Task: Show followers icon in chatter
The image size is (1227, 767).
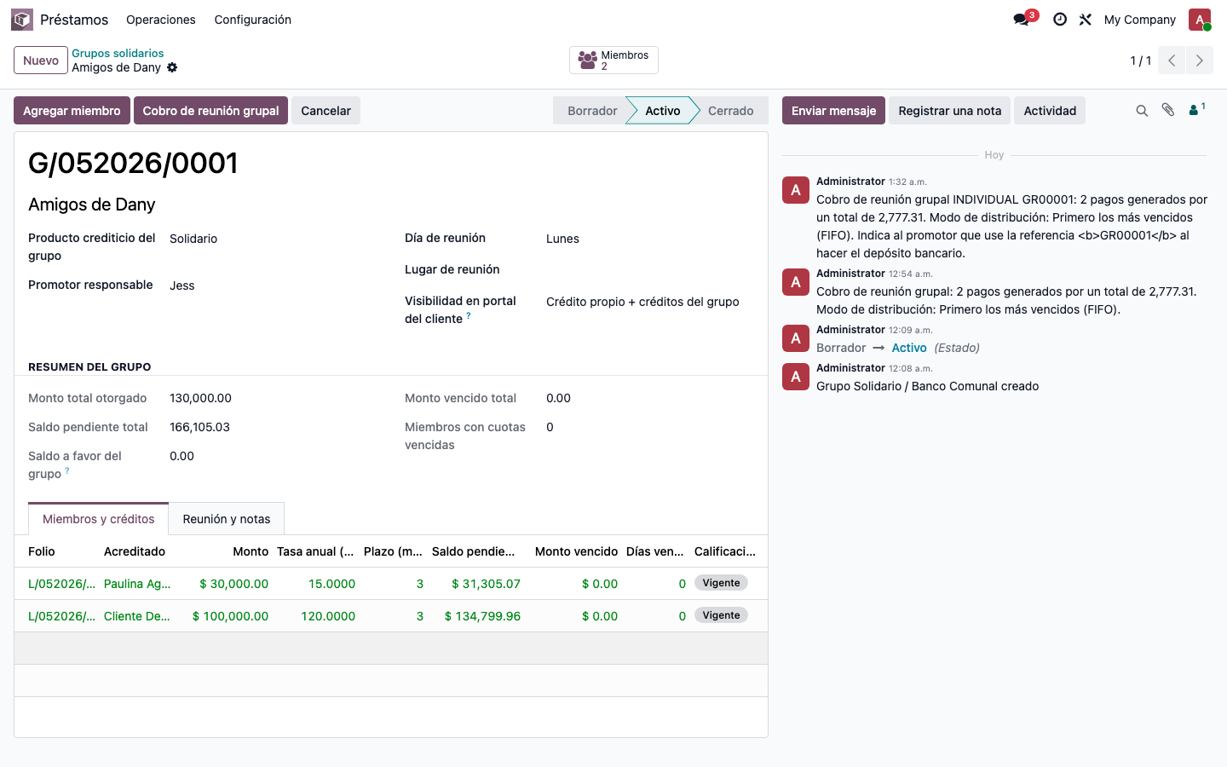Action: coord(1196,109)
